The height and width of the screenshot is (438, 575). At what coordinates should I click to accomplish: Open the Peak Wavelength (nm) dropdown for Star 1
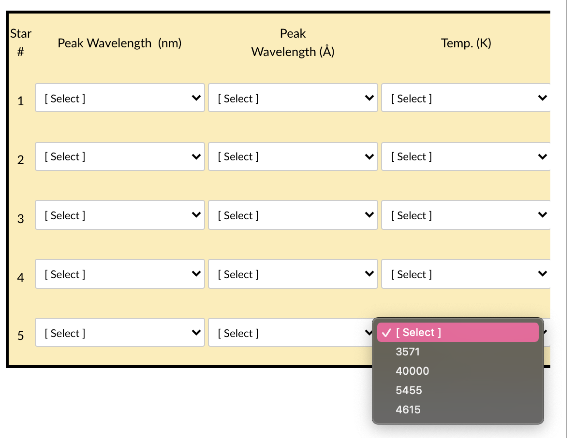pyautogui.click(x=119, y=98)
